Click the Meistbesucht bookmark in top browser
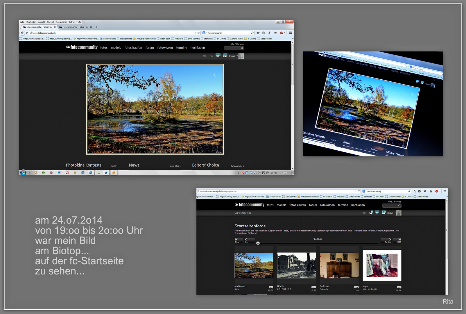 [108, 39]
